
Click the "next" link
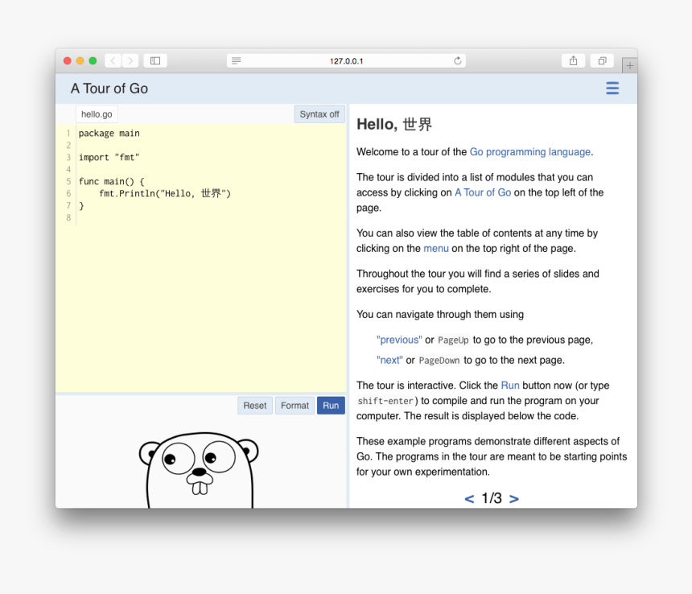(x=389, y=360)
